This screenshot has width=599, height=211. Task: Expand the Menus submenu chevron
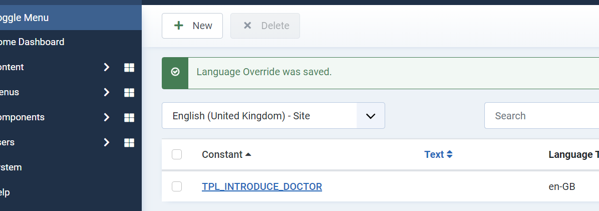point(106,92)
